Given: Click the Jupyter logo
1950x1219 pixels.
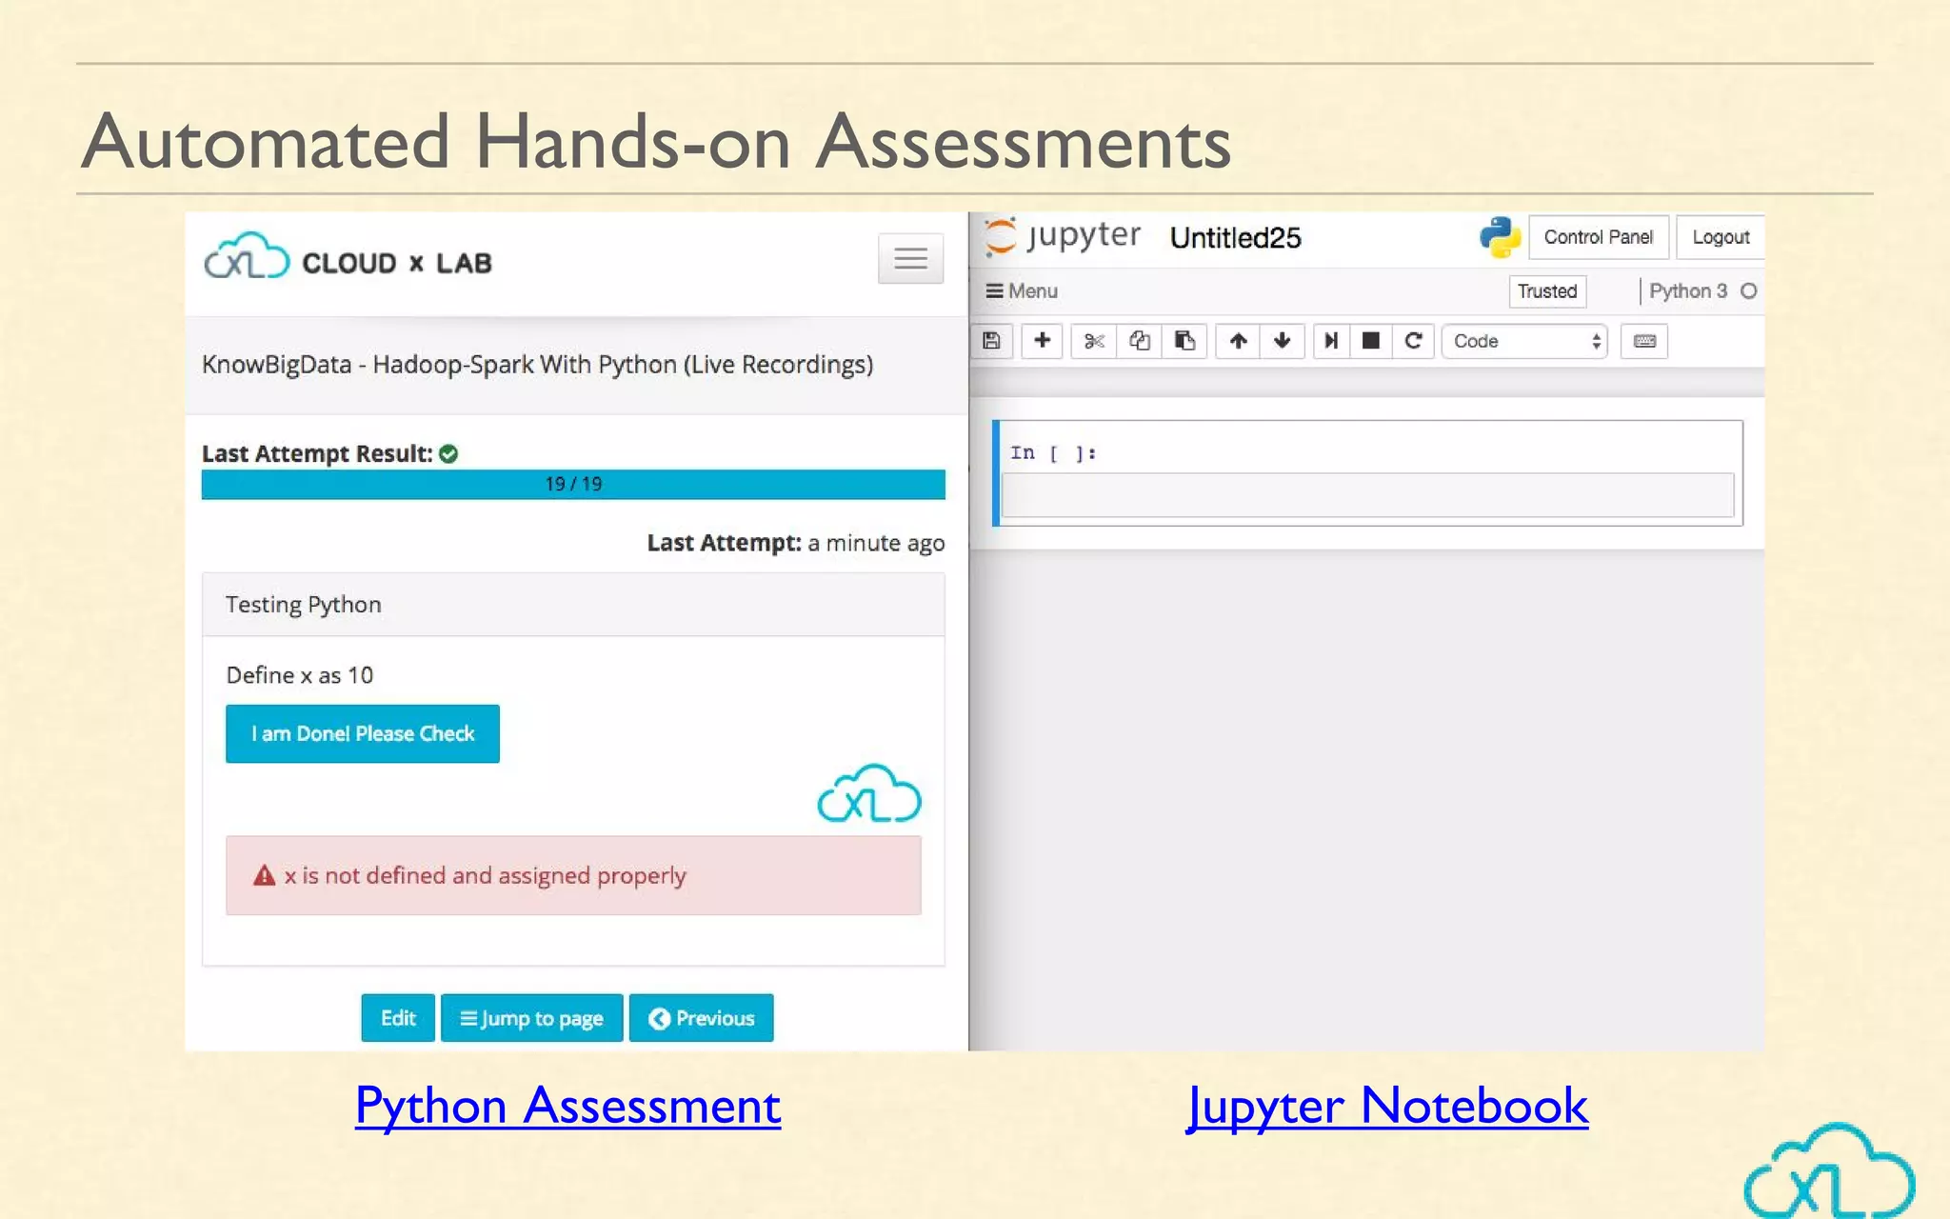Looking at the screenshot, I should coord(1062,236).
